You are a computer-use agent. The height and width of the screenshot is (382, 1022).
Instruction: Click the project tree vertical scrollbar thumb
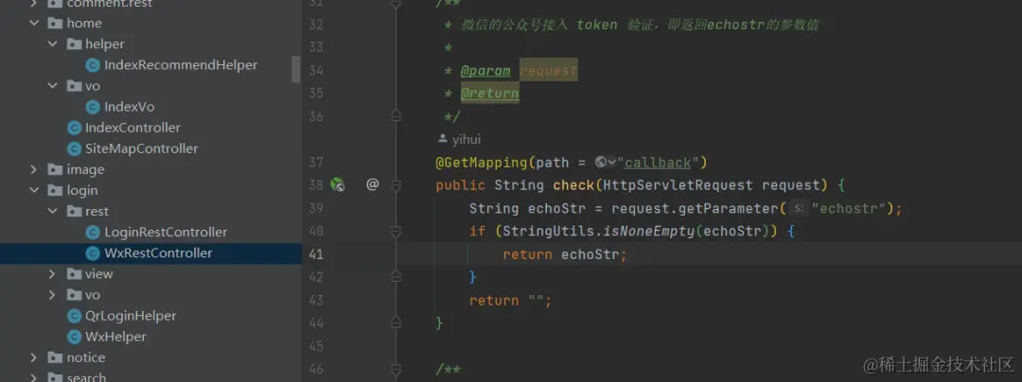[x=296, y=69]
